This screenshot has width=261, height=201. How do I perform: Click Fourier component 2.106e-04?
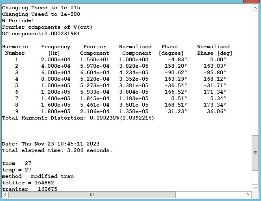tap(95, 111)
